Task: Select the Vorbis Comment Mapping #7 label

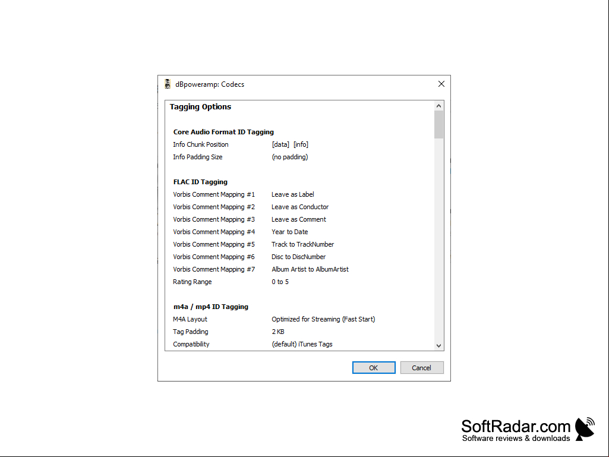Action: point(214,269)
